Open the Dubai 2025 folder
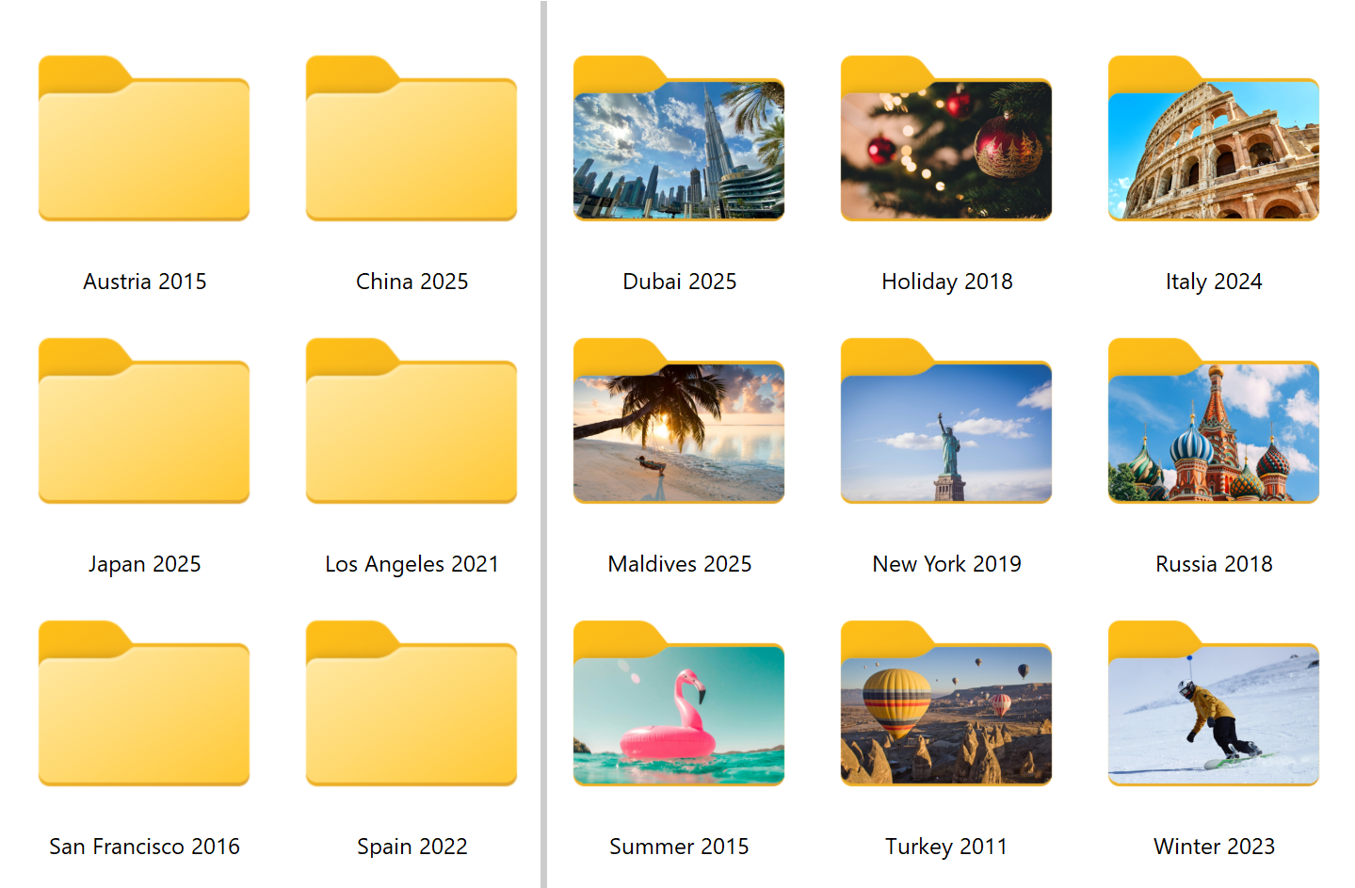The width and height of the screenshot is (1355, 888). [678, 146]
